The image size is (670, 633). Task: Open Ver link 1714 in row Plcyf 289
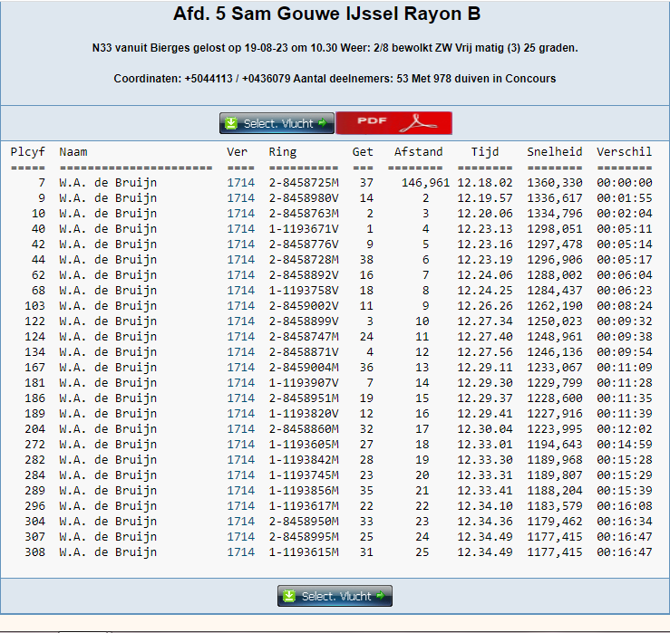pos(240,490)
